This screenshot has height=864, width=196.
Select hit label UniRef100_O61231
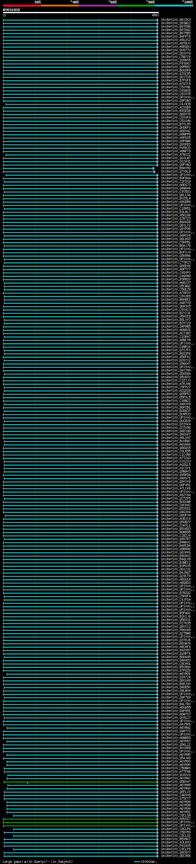click(176, 569)
